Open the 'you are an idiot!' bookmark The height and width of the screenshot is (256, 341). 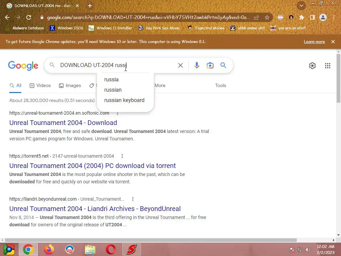point(288,28)
